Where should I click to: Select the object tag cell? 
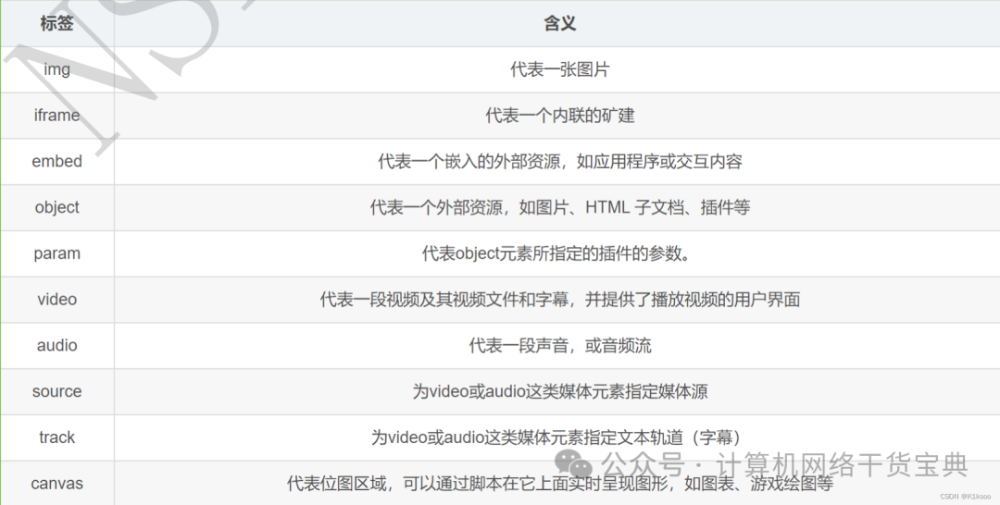[x=56, y=207]
